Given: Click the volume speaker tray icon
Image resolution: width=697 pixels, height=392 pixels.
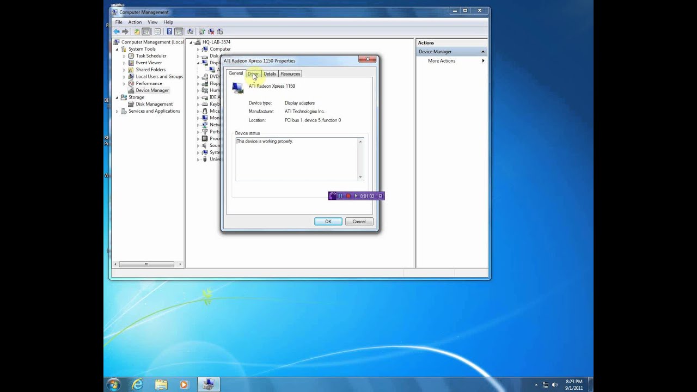Looking at the screenshot, I should [555, 385].
